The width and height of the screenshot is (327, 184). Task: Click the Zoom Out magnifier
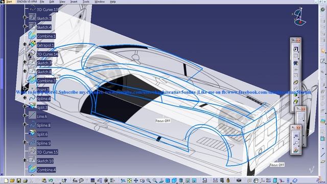pos(155,180)
